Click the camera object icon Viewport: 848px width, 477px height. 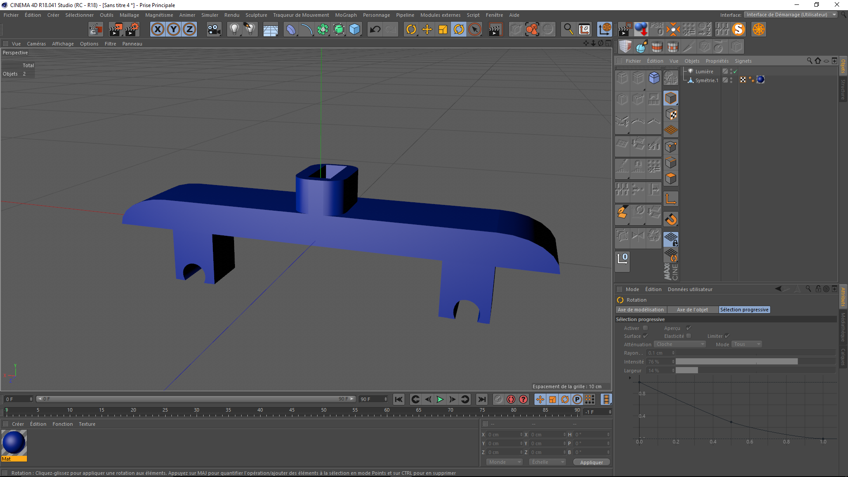[214, 30]
